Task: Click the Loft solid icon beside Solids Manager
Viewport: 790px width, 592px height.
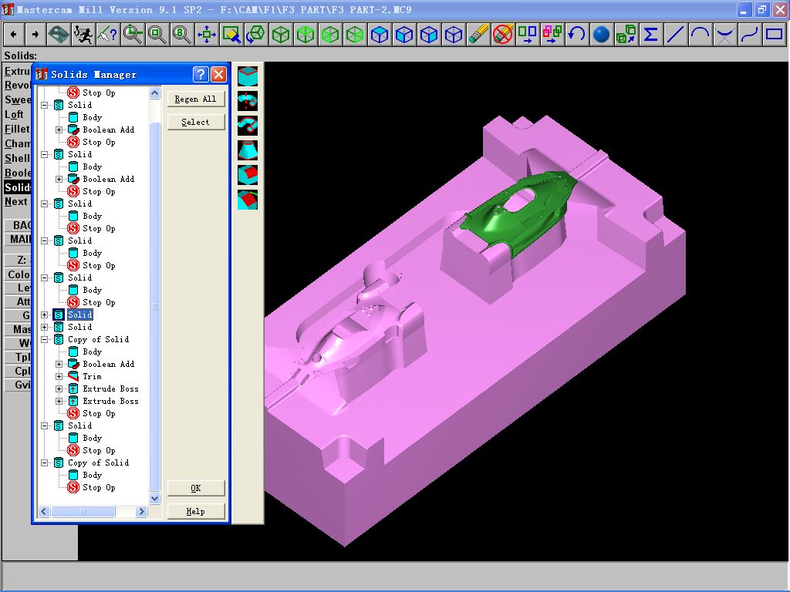Action: pyautogui.click(x=248, y=150)
